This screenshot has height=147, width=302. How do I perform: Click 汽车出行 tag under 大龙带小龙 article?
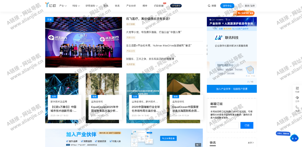131,37
